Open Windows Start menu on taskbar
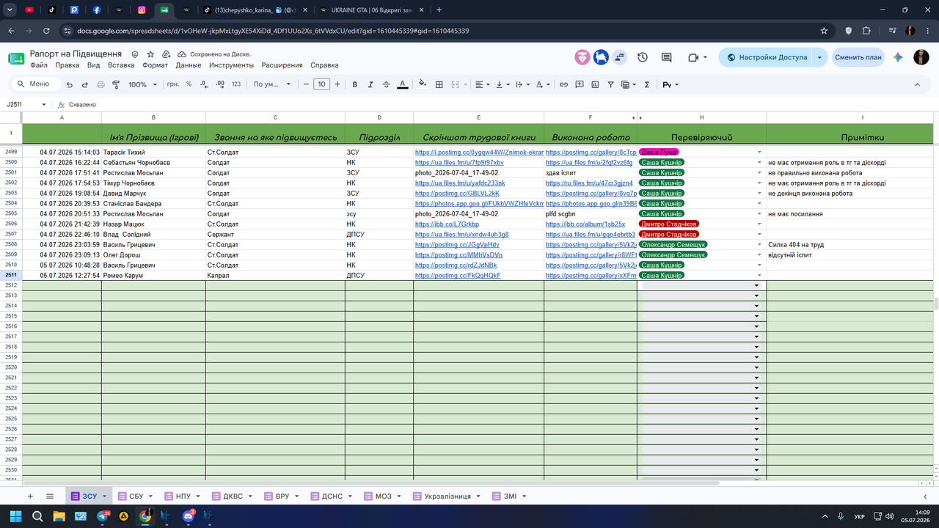The width and height of the screenshot is (939, 528). coord(15,516)
